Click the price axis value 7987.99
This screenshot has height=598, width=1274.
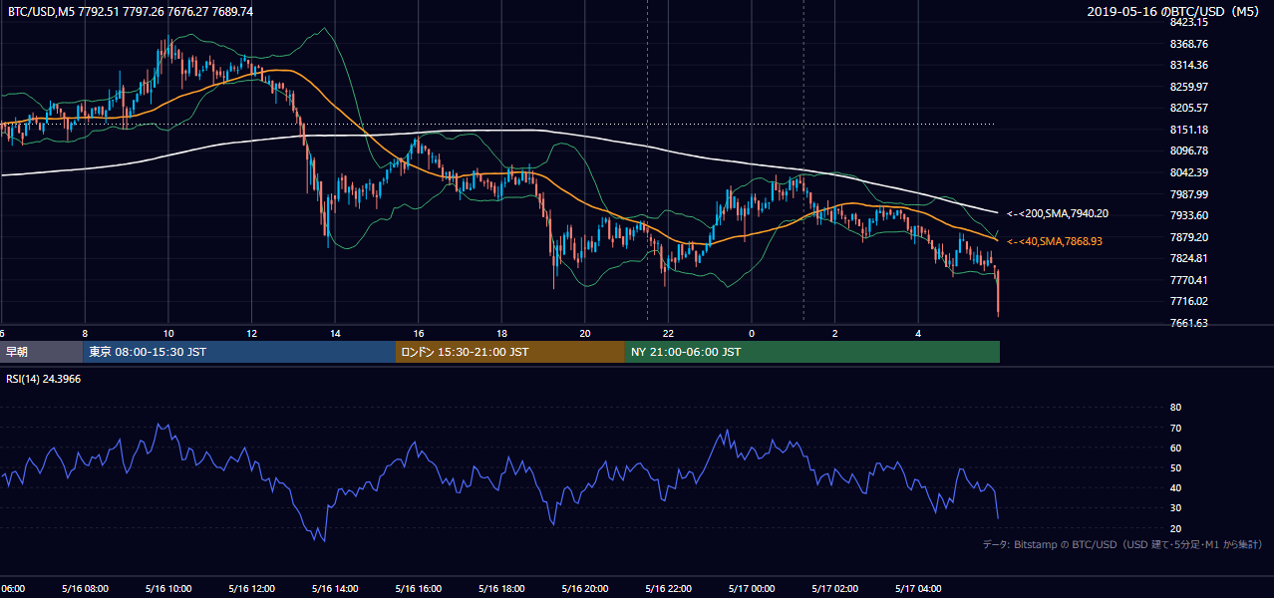[x=1189, y=194]
